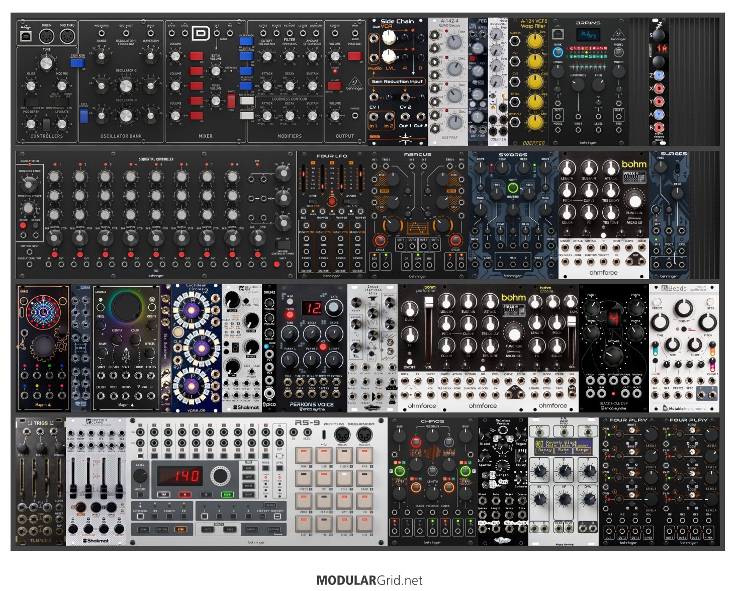Viewport: 740px width, 591px height.
Task: Click the track SOLO button on the RS-9
Action: click(231, 529)
